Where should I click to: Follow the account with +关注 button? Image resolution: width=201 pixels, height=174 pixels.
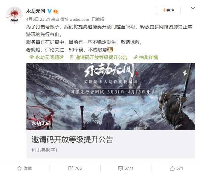168,10
